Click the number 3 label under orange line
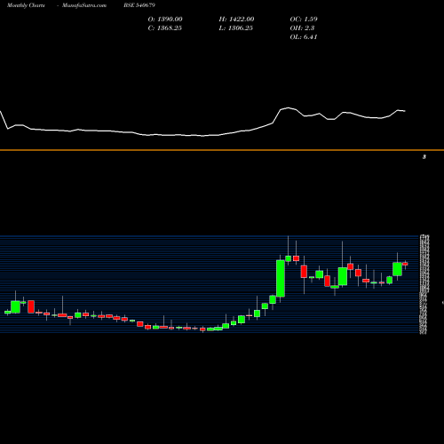The image size is (444, 444). click(x=424, y=157)
